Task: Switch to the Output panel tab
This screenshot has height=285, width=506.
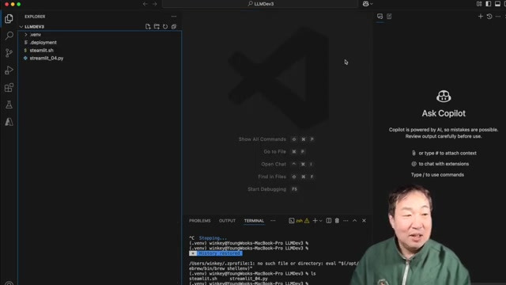Action: pyautogui.click(x=227, y=221)
